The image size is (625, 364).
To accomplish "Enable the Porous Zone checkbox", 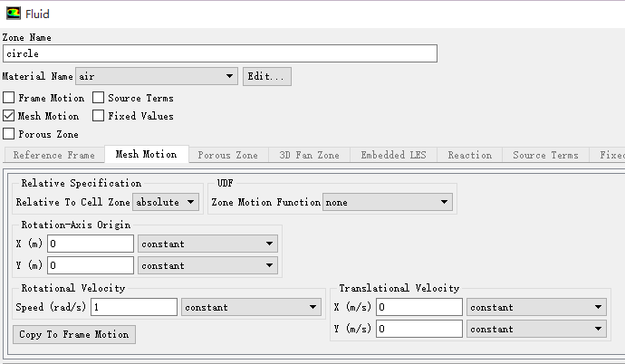I will pyautogui.click(x=9, y=134).
